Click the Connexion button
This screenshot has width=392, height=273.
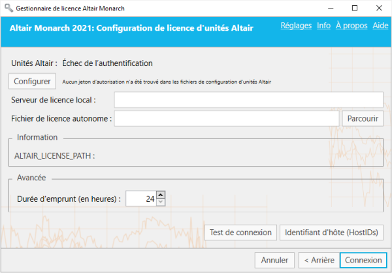(x=363, y=260)
